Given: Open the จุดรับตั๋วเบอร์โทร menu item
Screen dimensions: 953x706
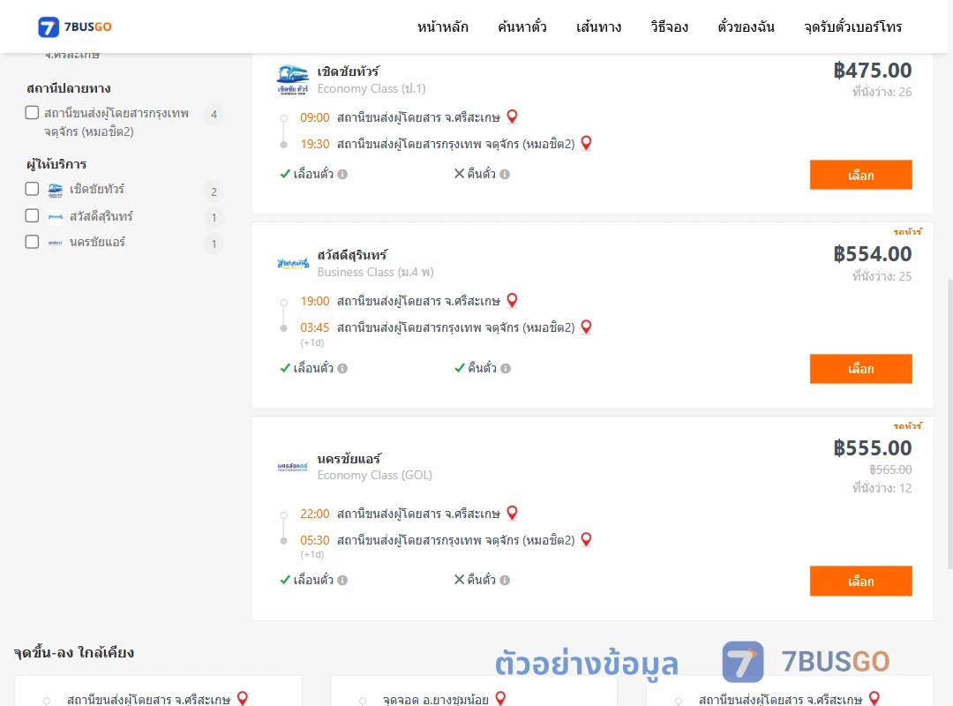Looking at the screenshot, I should [852, 26].
